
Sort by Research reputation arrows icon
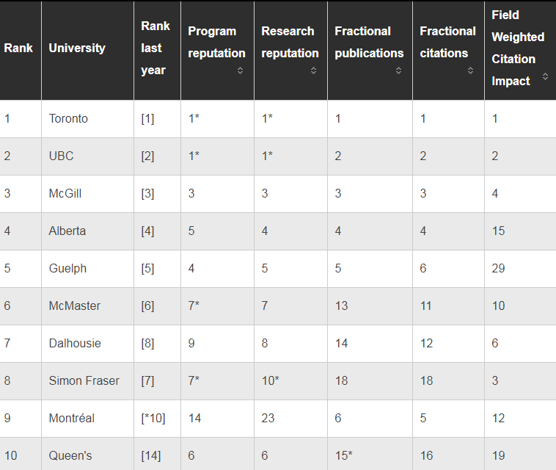pyautogui.click(x=313, y=70)
